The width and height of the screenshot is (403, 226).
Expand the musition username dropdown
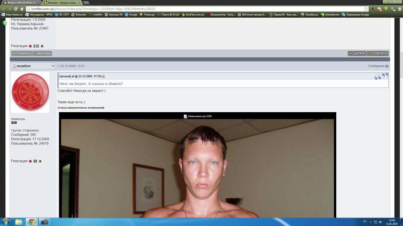pos(53,66)
